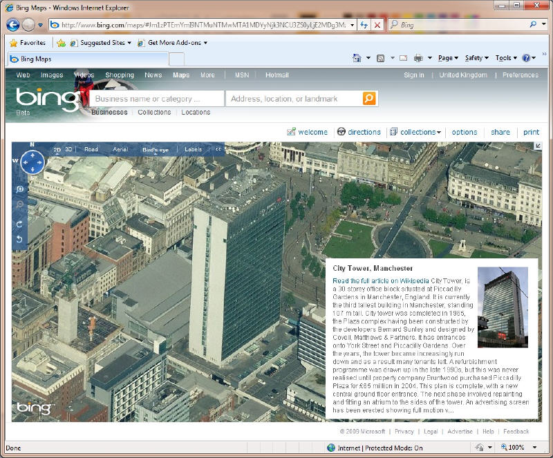Go to Bing Web search link

tap(23, 75)
